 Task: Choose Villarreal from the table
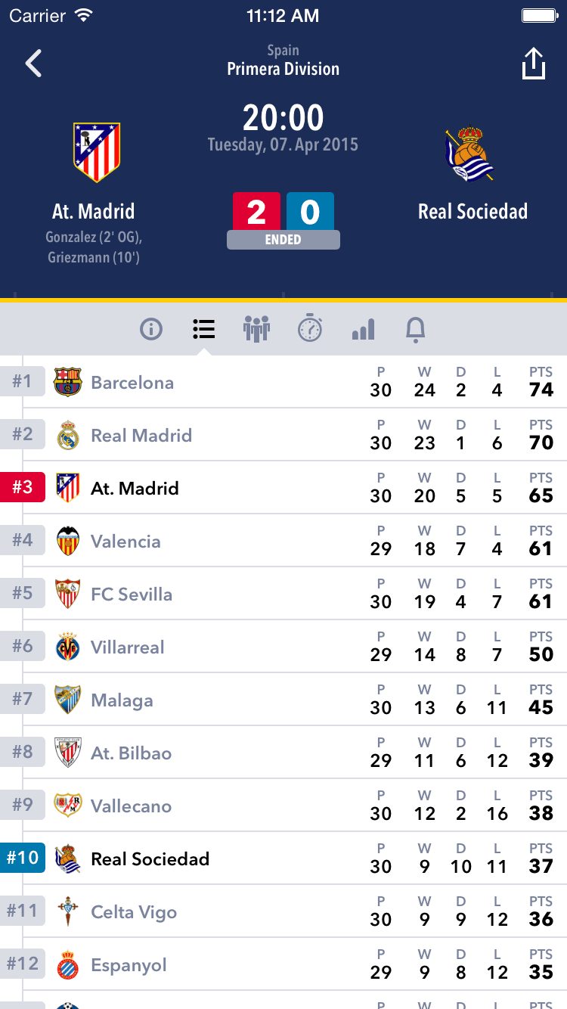283,647
